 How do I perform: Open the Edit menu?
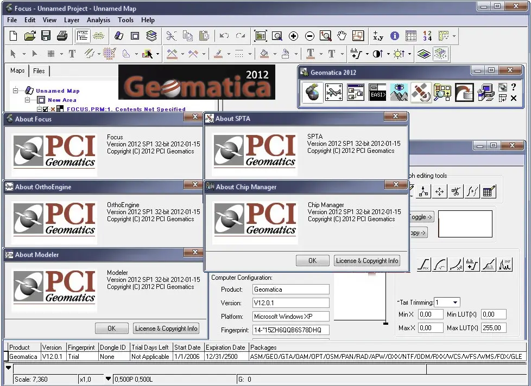click(x=30, y=20)
